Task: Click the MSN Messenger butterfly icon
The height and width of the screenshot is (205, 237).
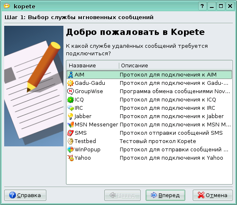Action: point(71,125)
